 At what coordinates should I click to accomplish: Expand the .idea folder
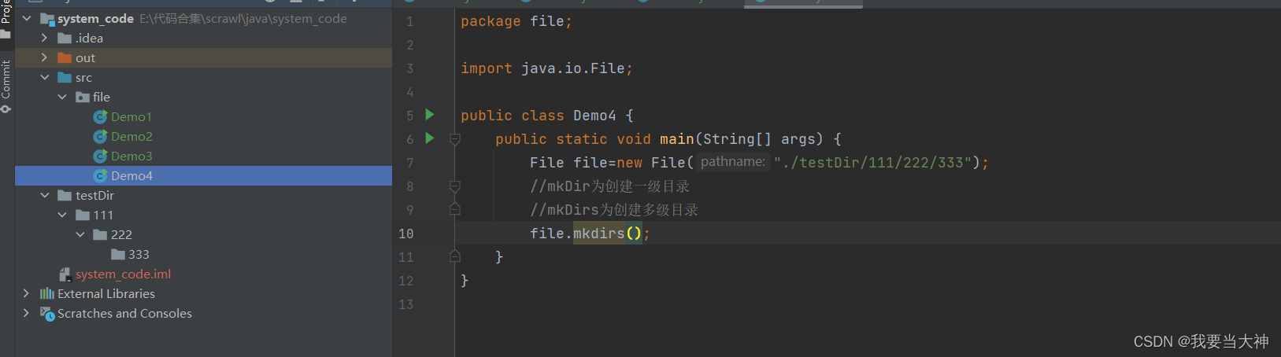pyautogui.click(x=44, y=38)
